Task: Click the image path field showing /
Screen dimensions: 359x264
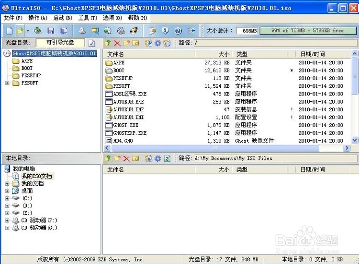Action: pyautogui.click(x=276, y=43)
